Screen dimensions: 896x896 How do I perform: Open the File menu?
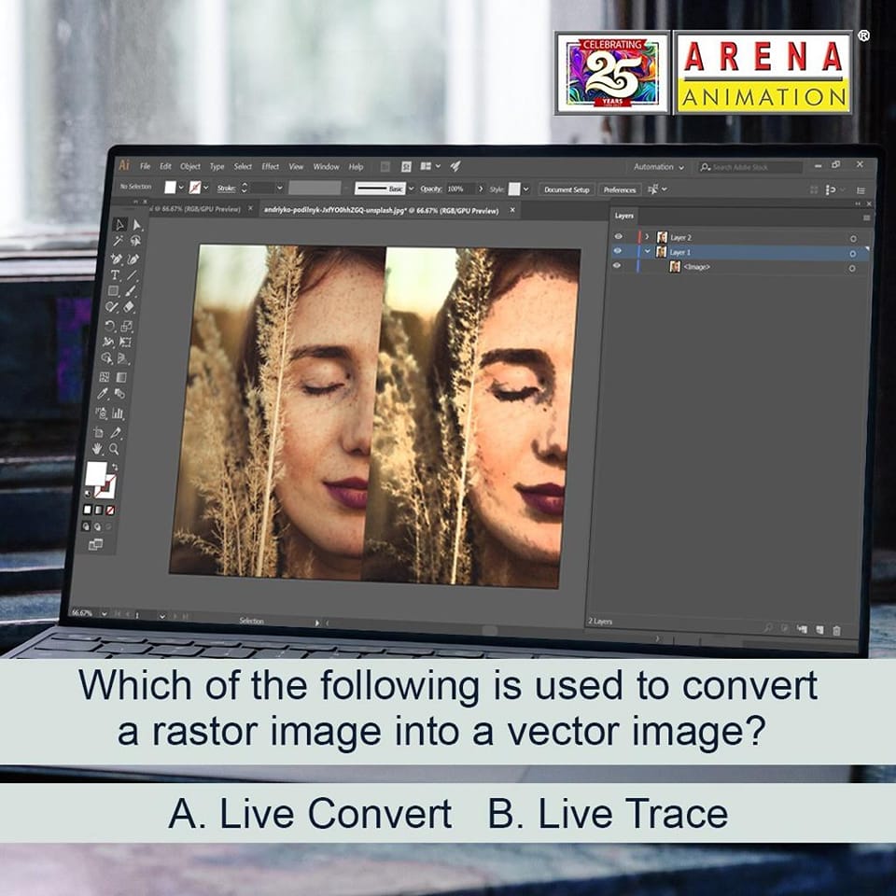point(146,166)
